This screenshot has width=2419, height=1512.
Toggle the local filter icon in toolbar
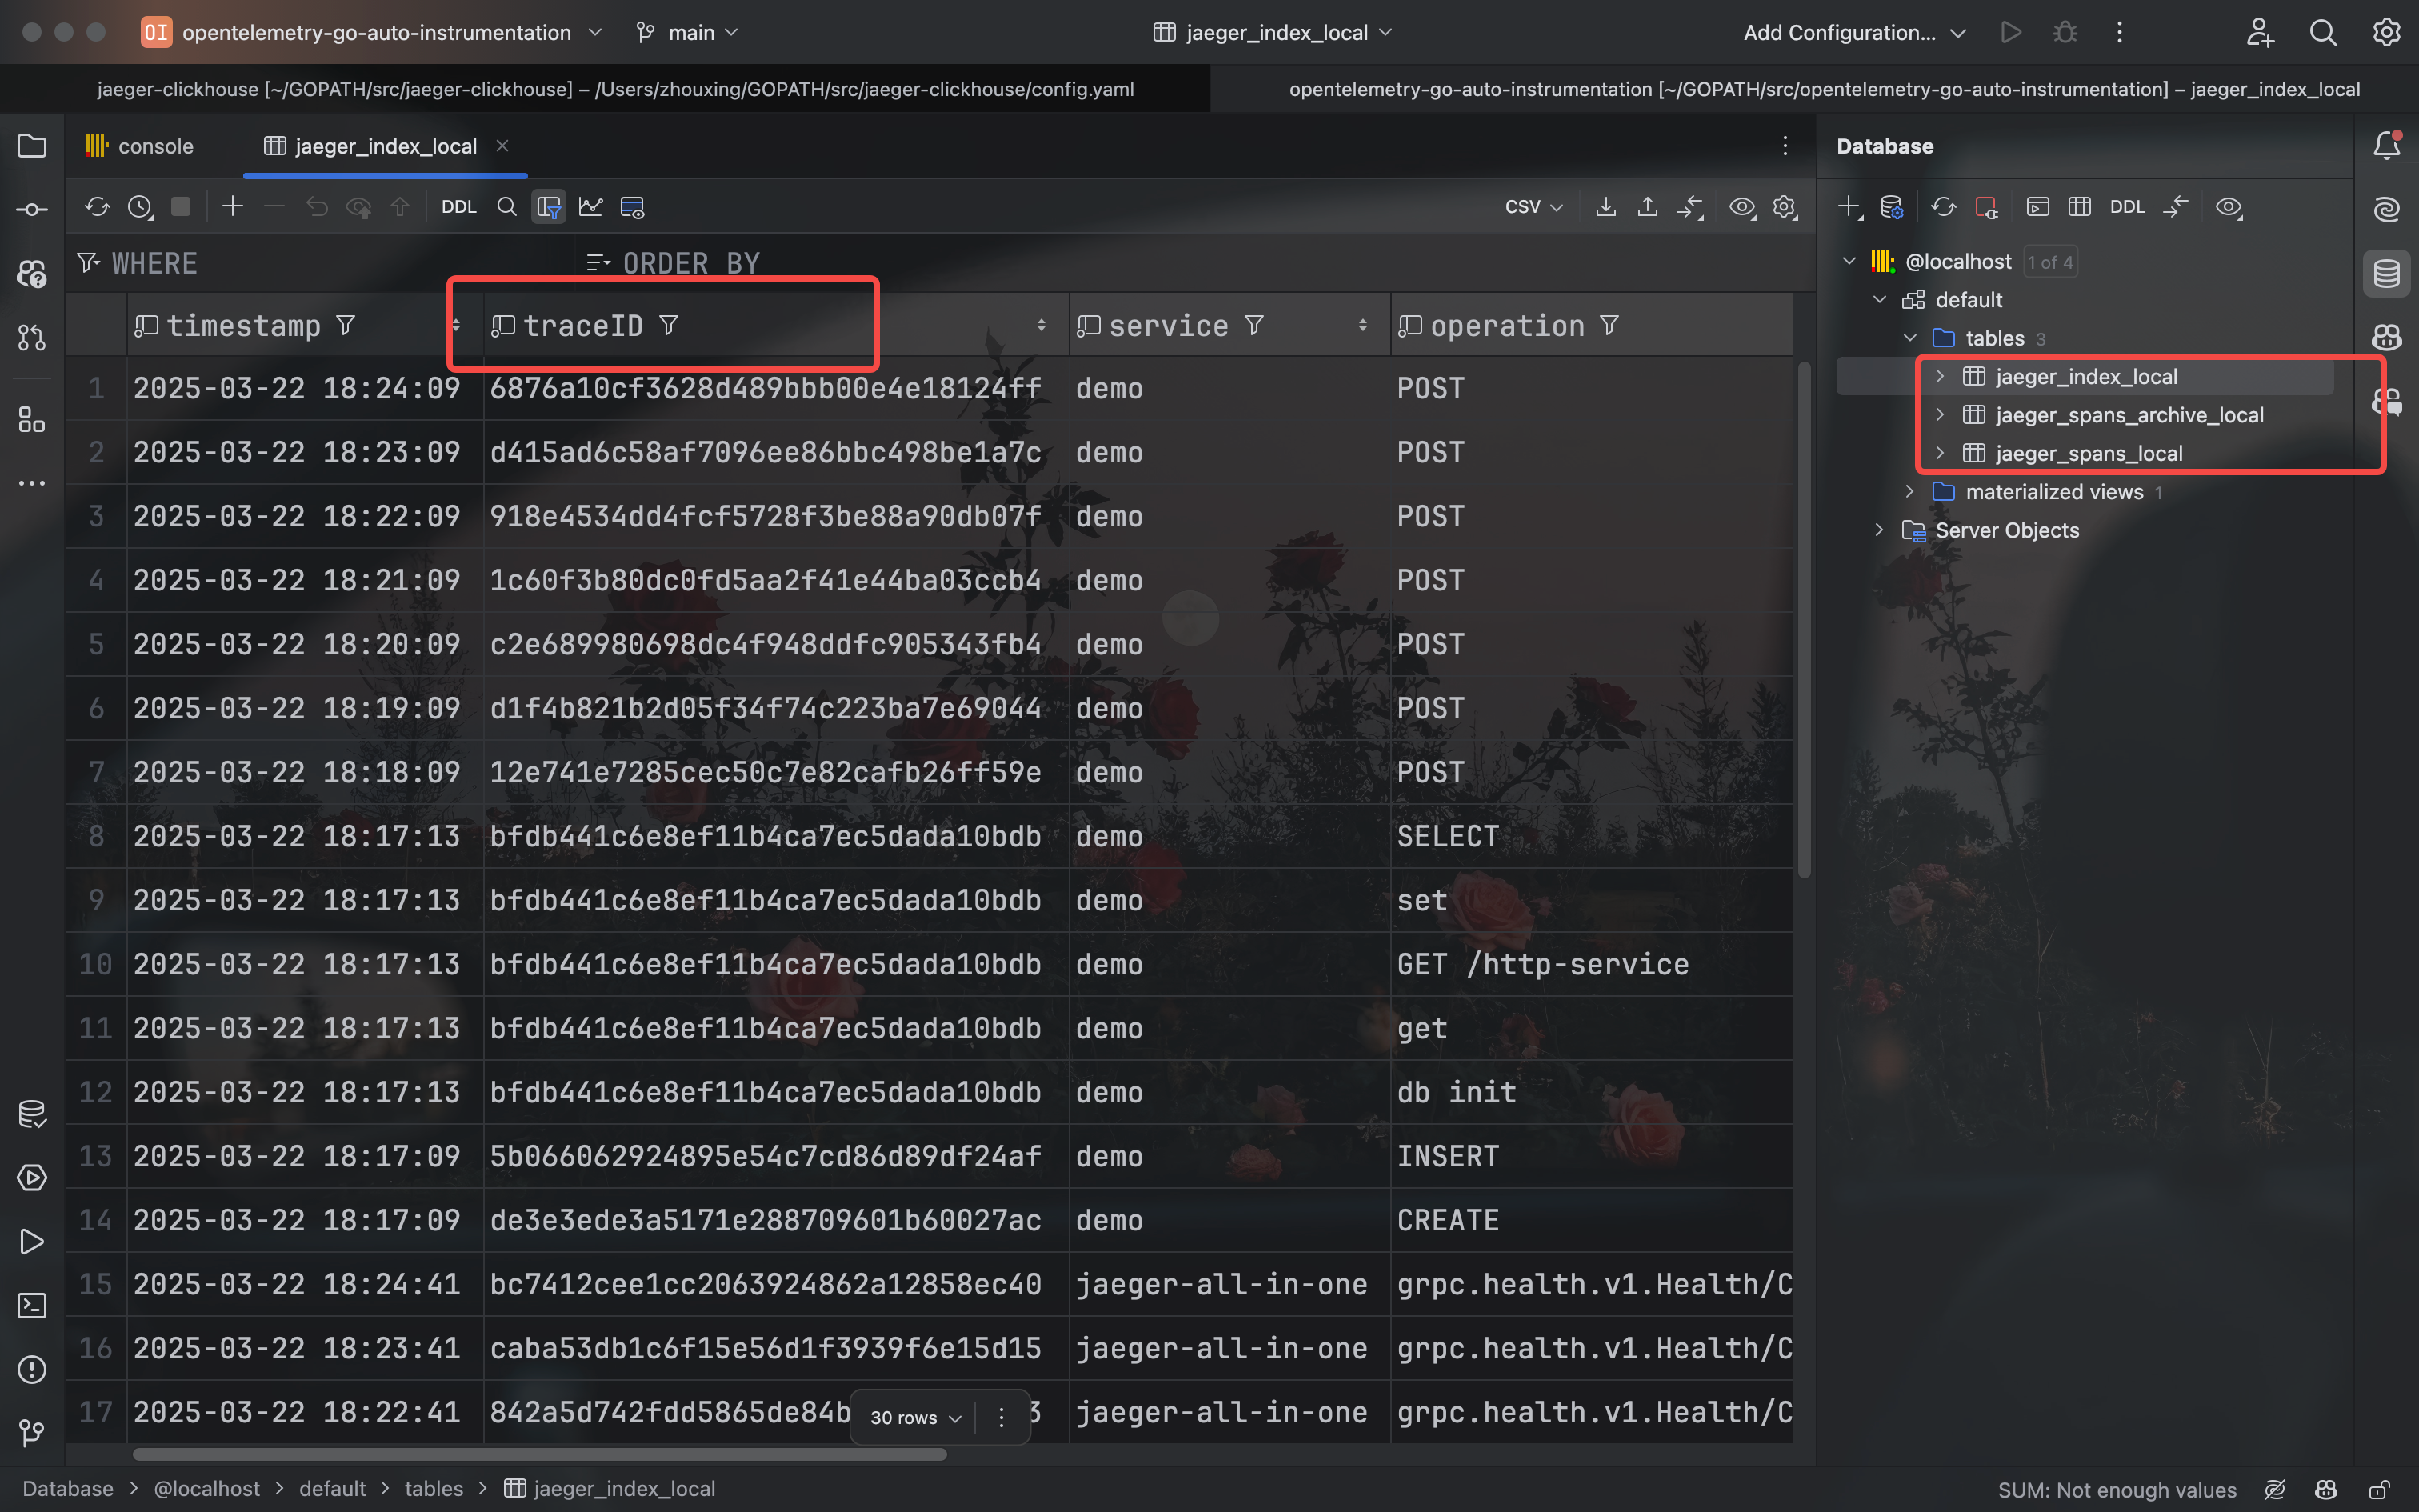point(548,206)
